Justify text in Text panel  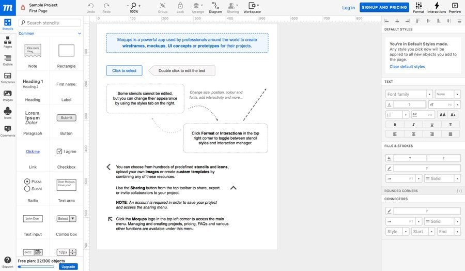point(451,134)
